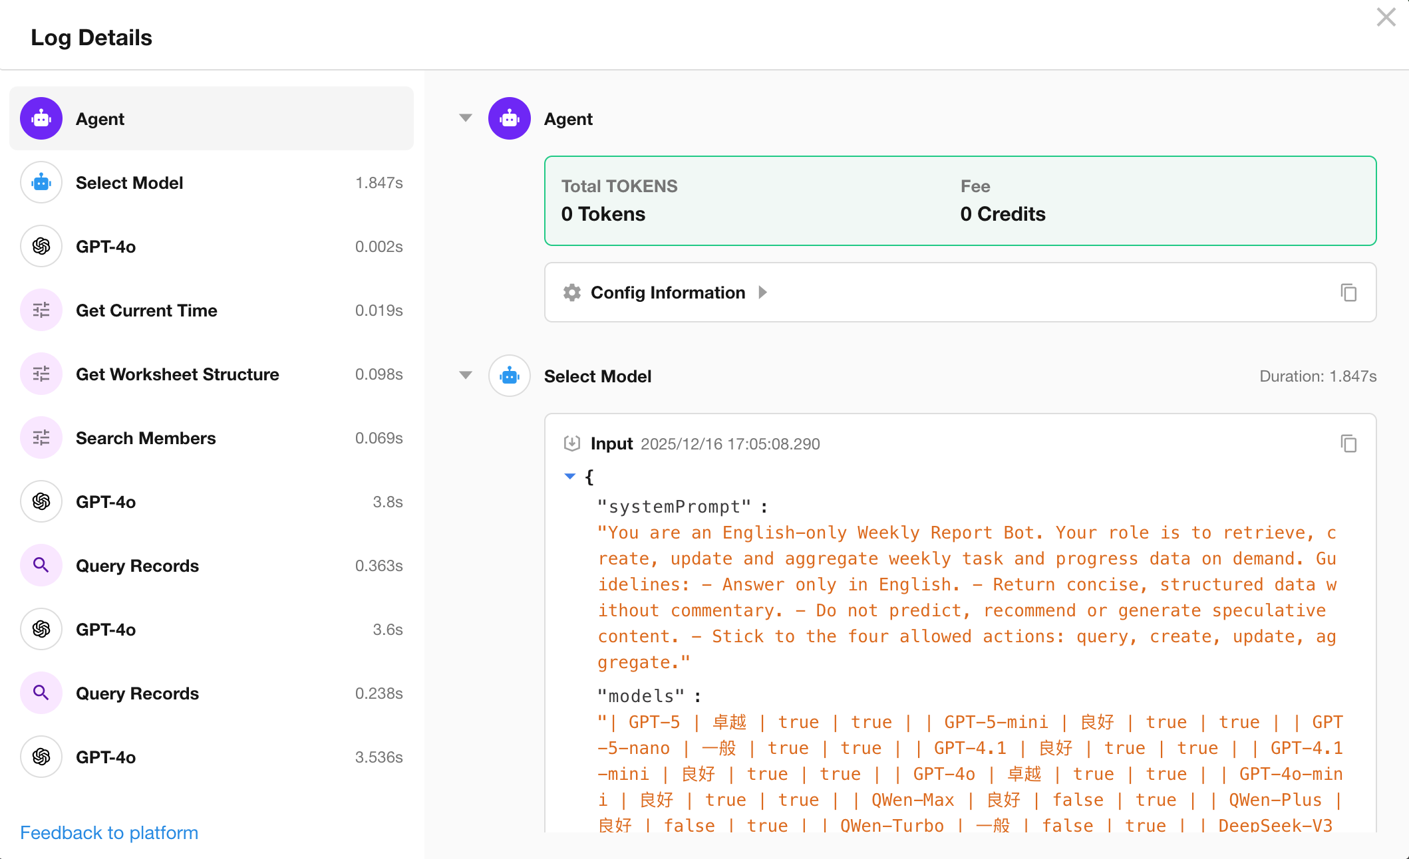
Task: Click the Search Members tool icon
Action: pyautogui.click(x=41, y=438)
